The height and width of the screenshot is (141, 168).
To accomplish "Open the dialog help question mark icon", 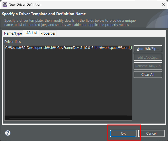I will tap(8, 133).
